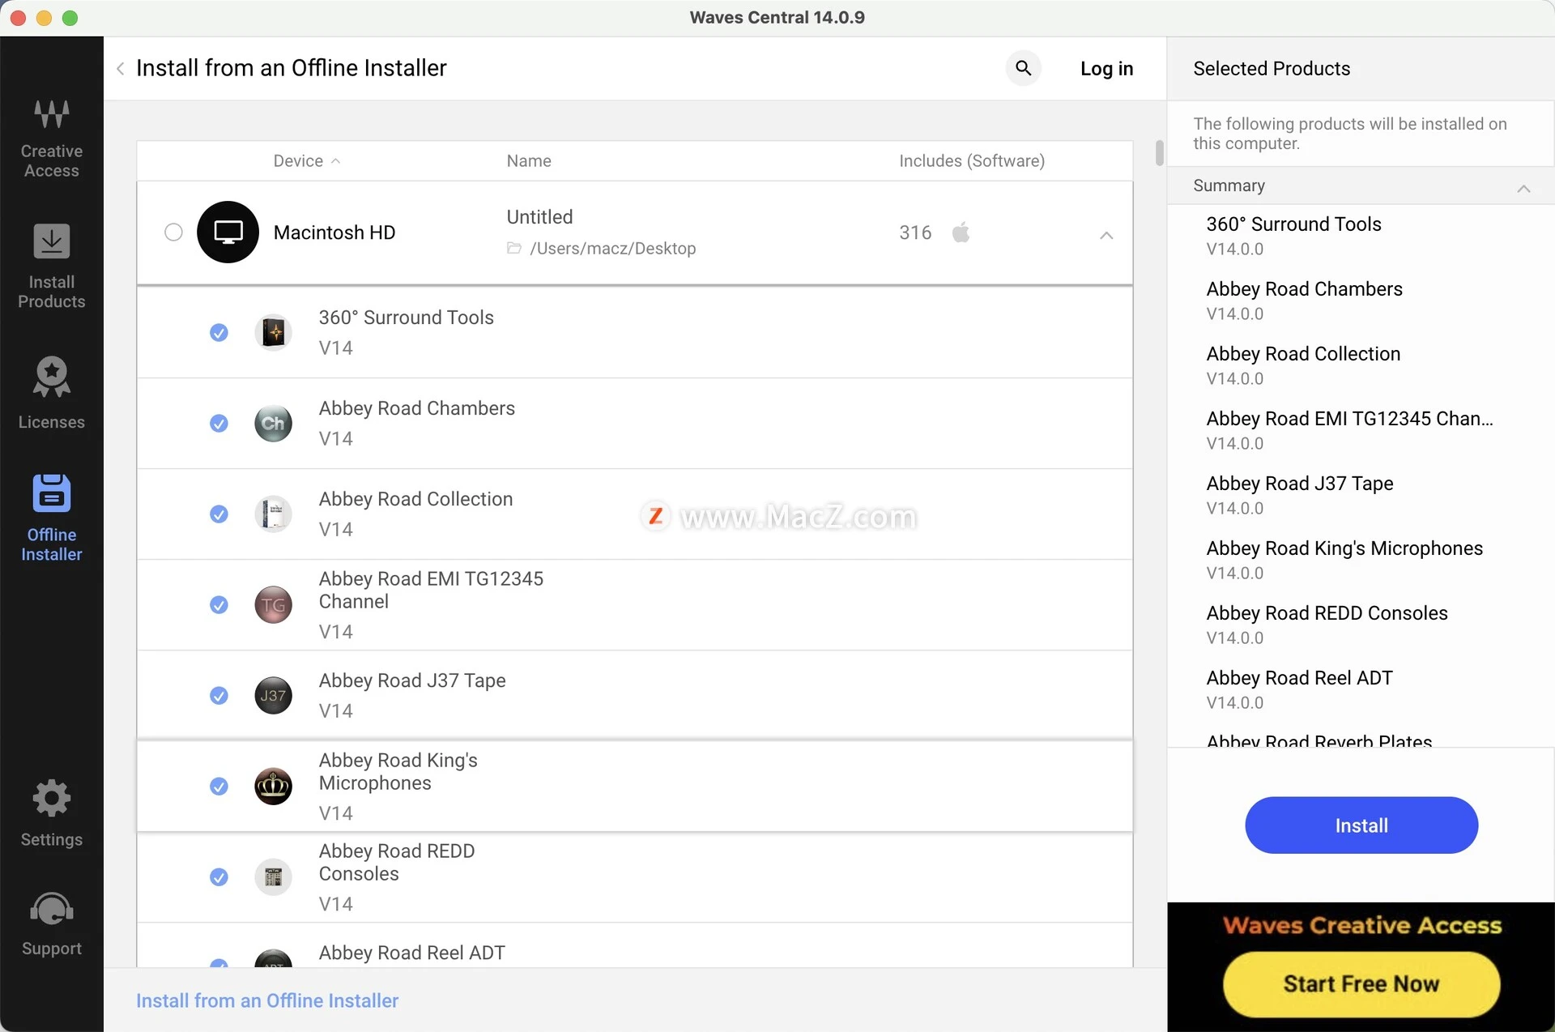Click the 316 software count
1555x1032 pixels.
pos(915,232)
